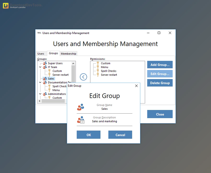Click the Delete Group button
The width and height of the screenshot is (211, 173).
point(160,83)
